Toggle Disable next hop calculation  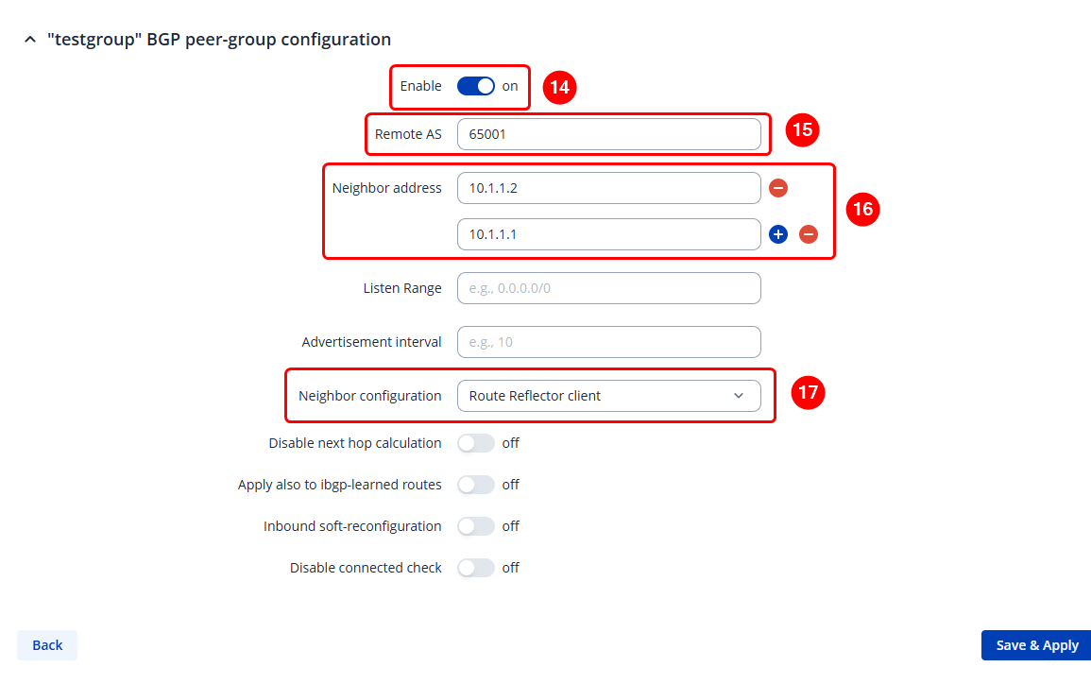(476, 443)
